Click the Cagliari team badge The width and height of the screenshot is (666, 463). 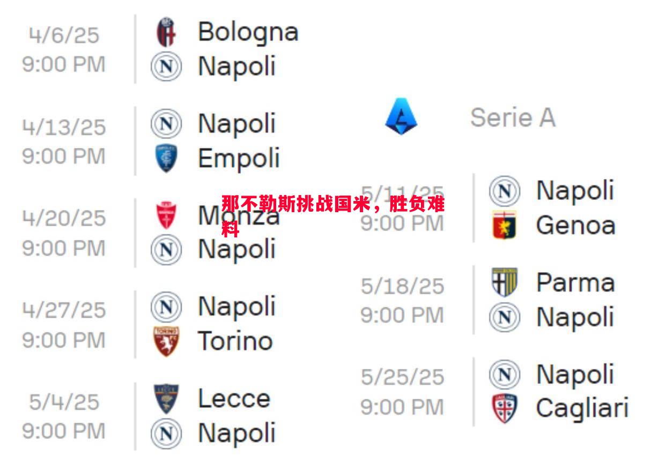point(504,408)
